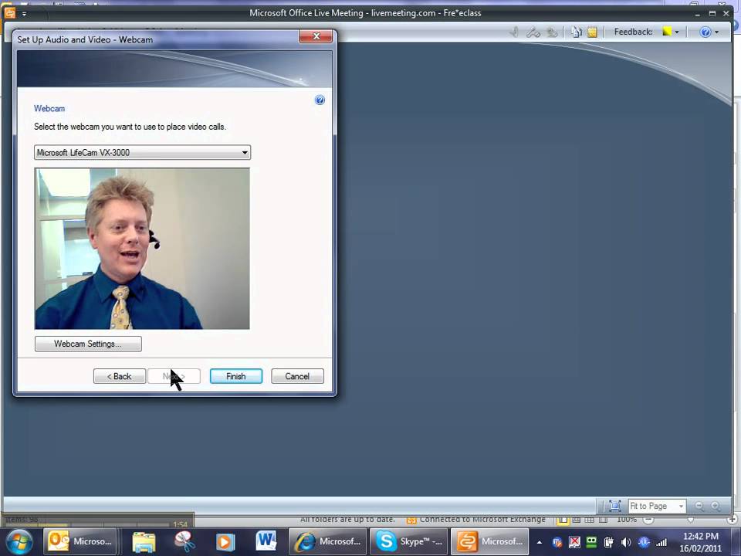Image resolution: width=741 pixels, height=556 pixels.
Task: Open the Live Meeting application menu icon
Action: coord(9,13)
